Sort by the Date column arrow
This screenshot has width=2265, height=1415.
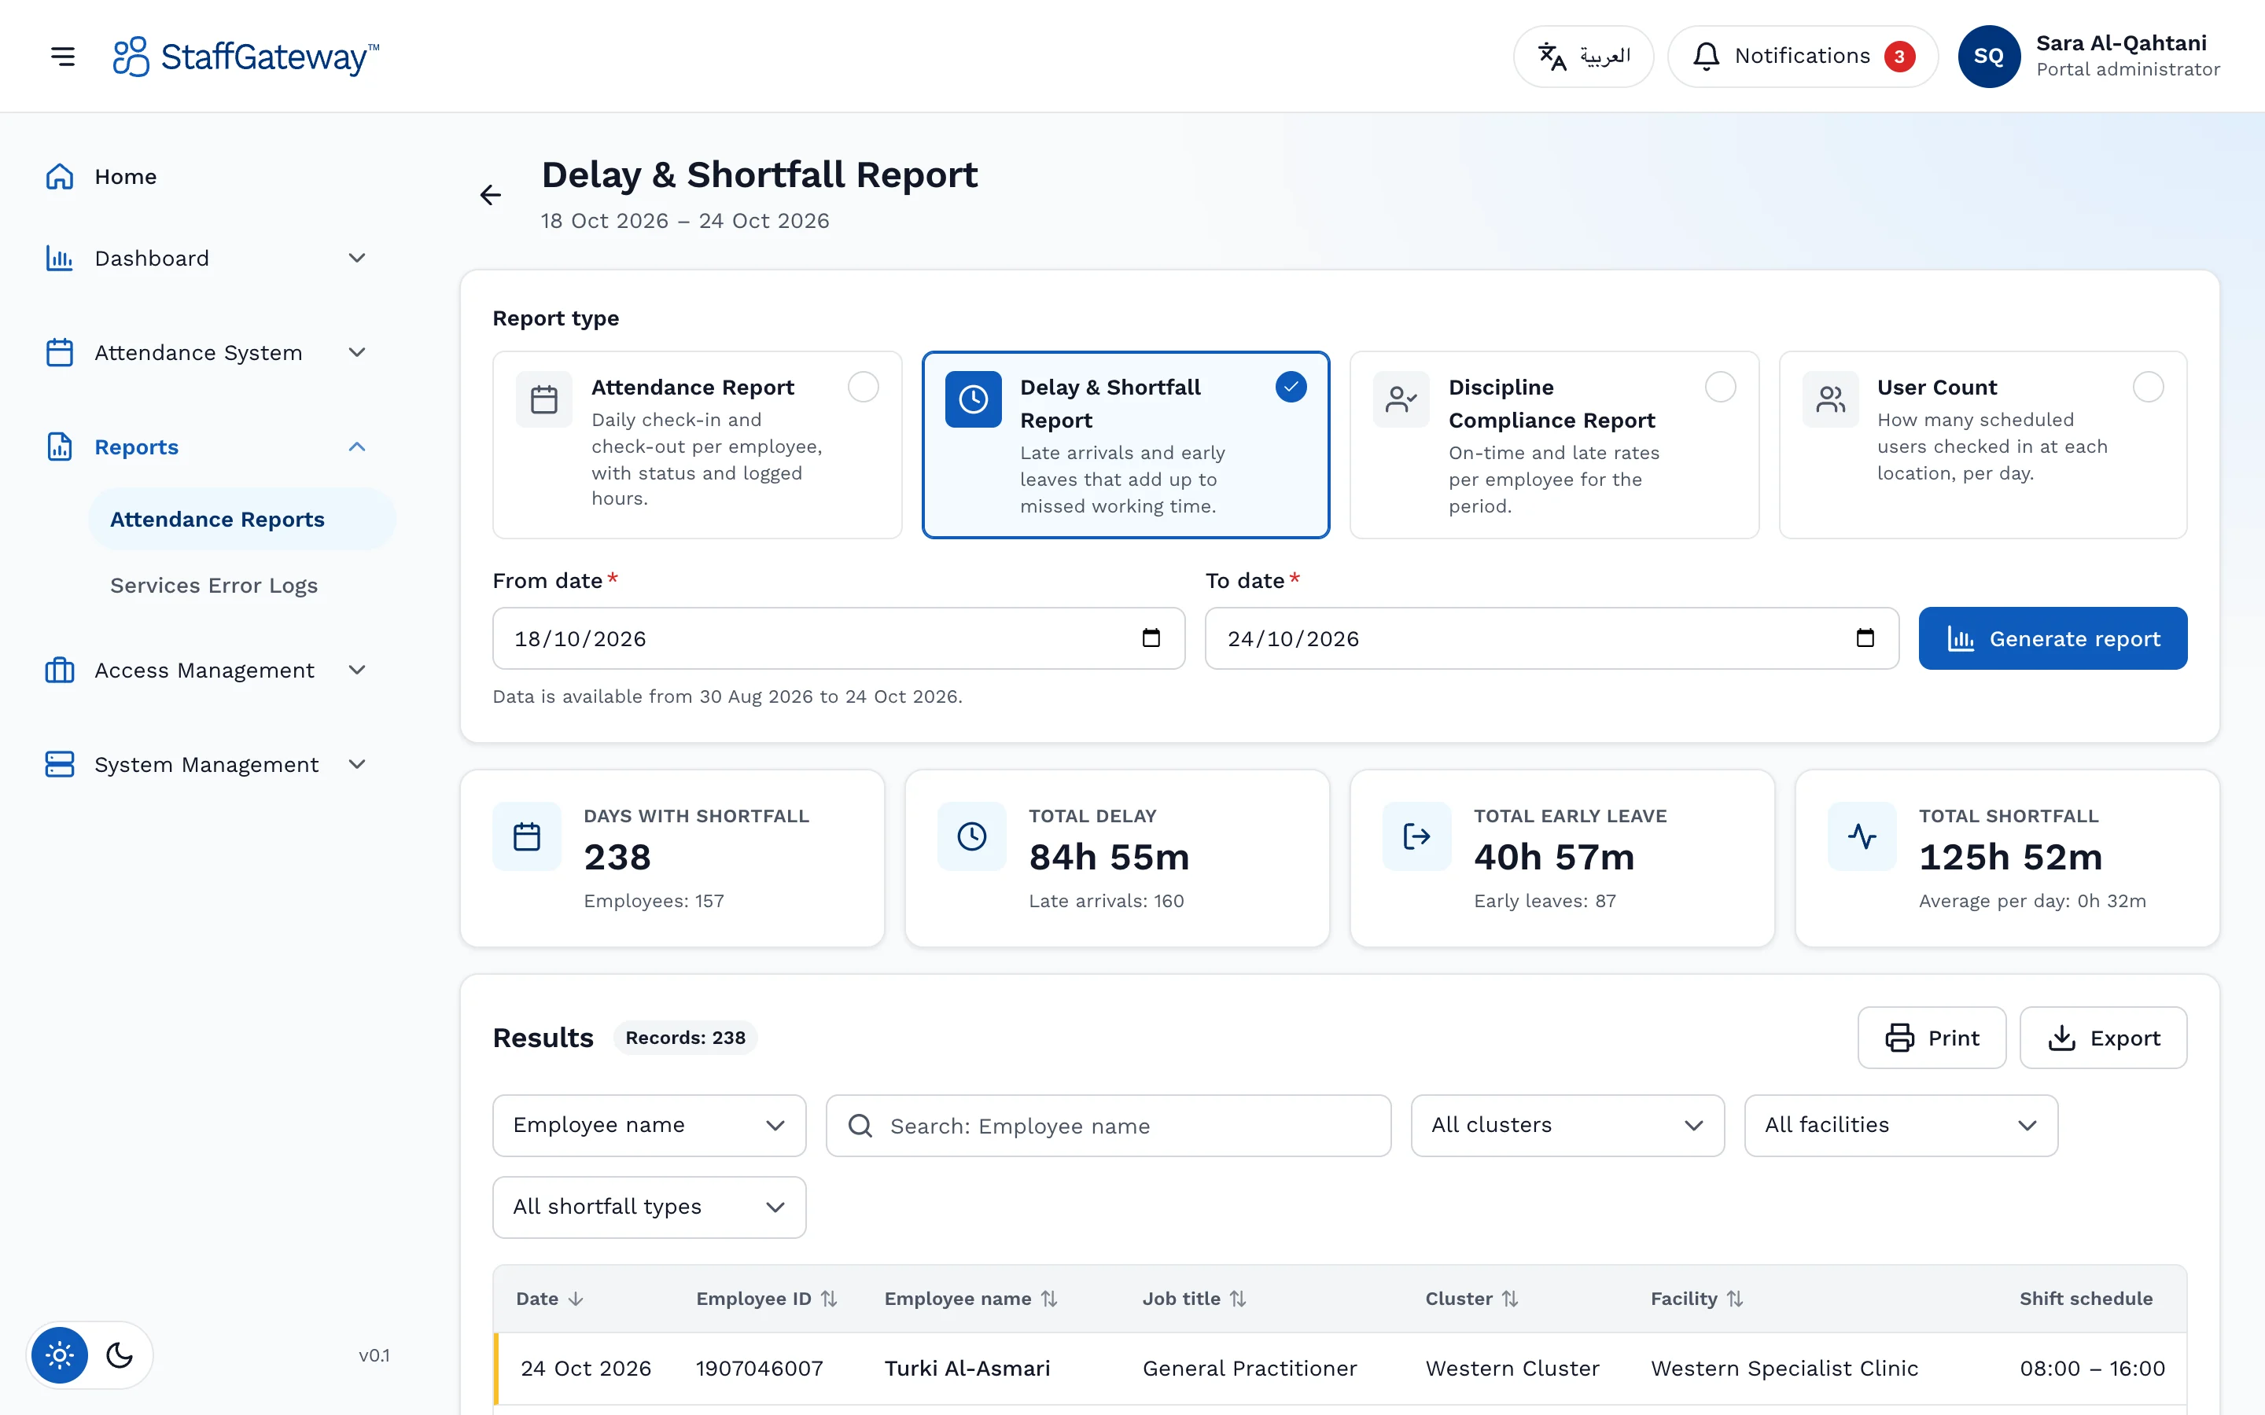[x=576, y=1299]
